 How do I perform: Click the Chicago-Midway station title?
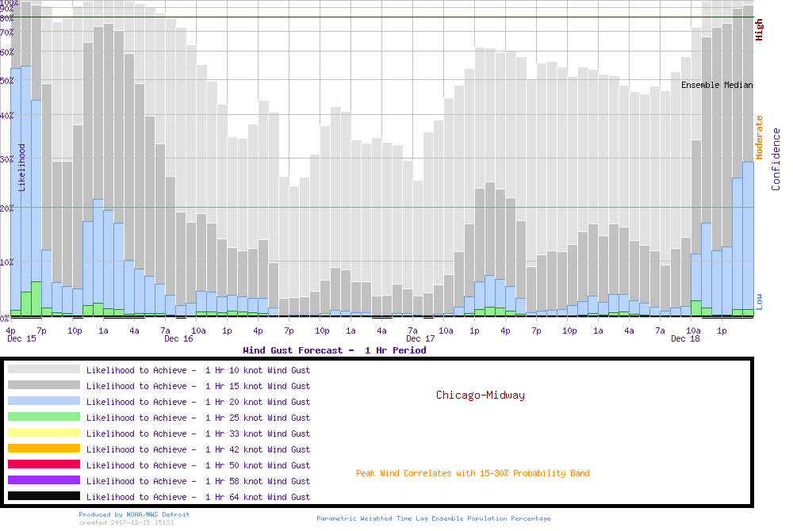point(480,395)
